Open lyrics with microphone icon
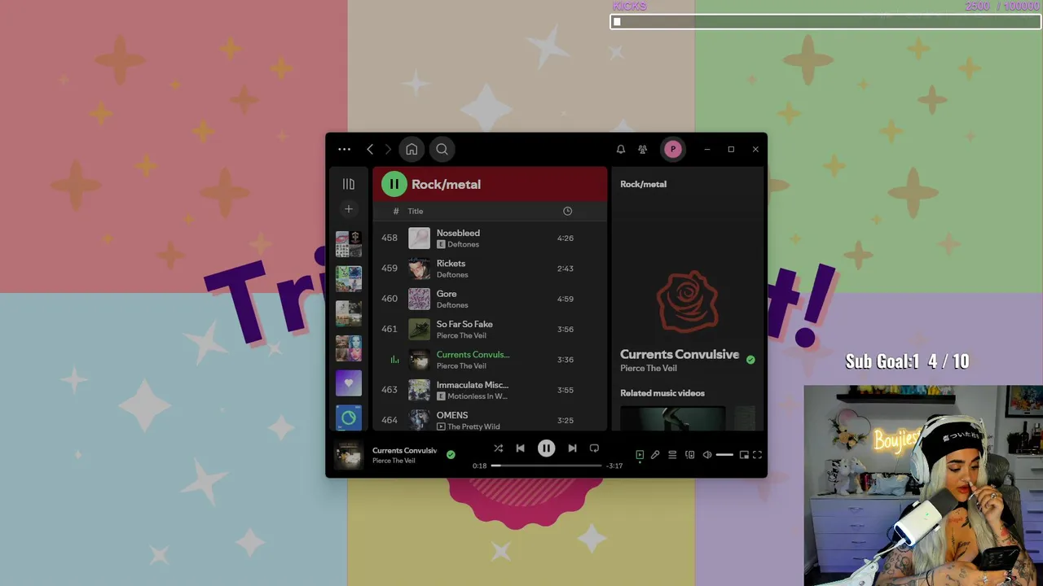 coord(655,455)
